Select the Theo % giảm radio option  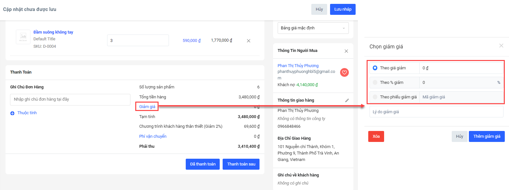(x=375, y=83)
